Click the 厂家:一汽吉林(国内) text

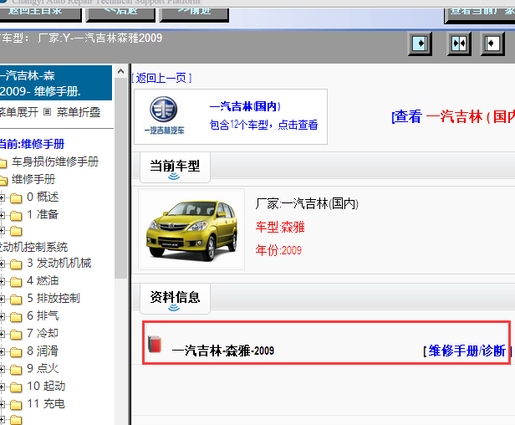[307, 204]
